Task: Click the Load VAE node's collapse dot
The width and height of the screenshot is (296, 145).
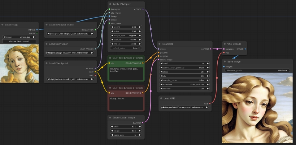Action: click(x=161, y=98)
